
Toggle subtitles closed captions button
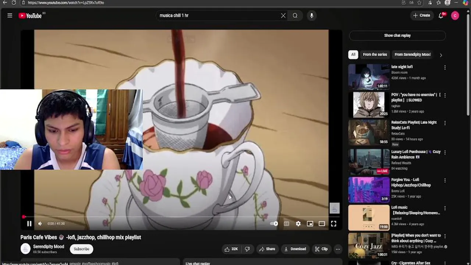pos(286,223)
